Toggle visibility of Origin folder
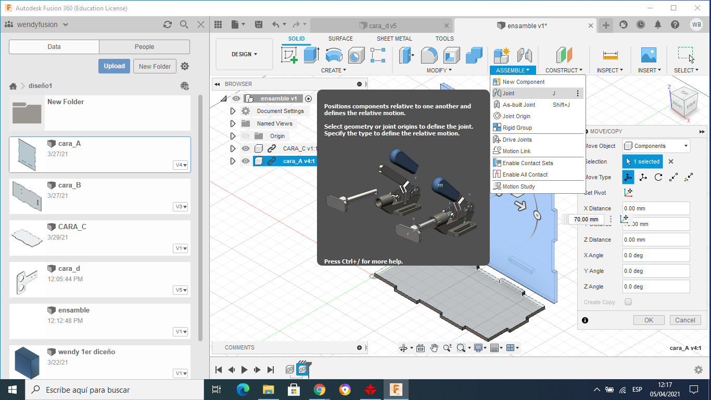 (x=246, y=136)
